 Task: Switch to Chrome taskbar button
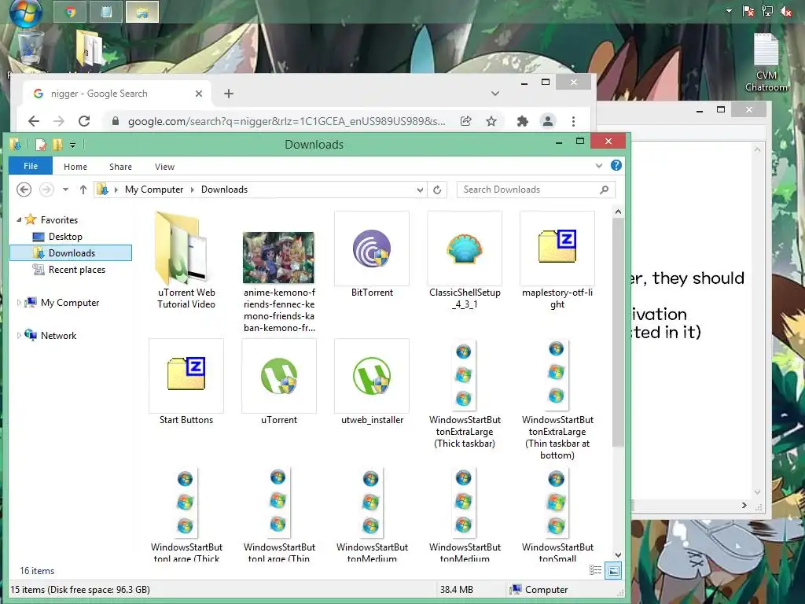pyautogui.click(x=70, y=13)
